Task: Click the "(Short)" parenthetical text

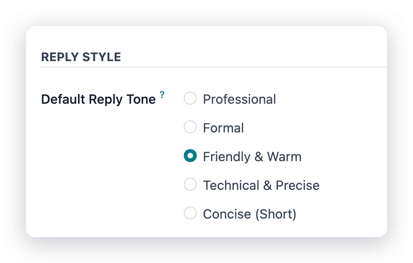Action: [276, 214]
